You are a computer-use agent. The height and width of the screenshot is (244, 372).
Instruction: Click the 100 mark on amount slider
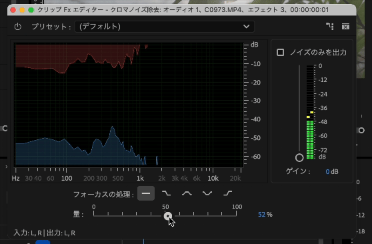click(237, 207)
